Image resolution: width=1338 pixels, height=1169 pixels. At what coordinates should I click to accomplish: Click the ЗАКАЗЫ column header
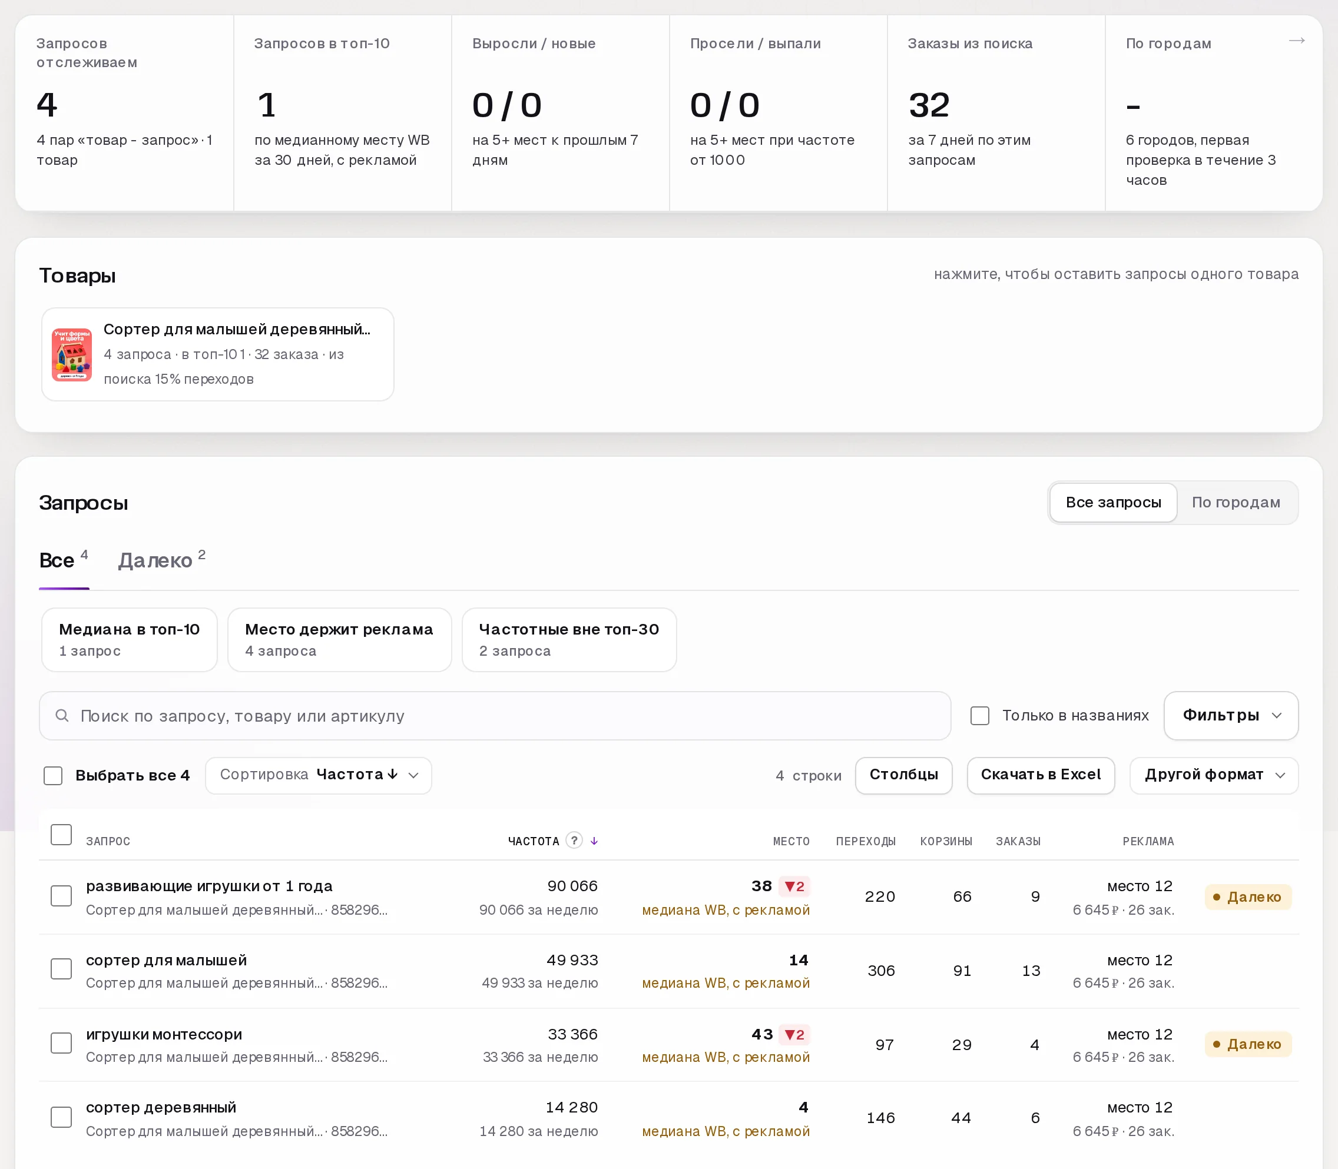pos(1018,842)
